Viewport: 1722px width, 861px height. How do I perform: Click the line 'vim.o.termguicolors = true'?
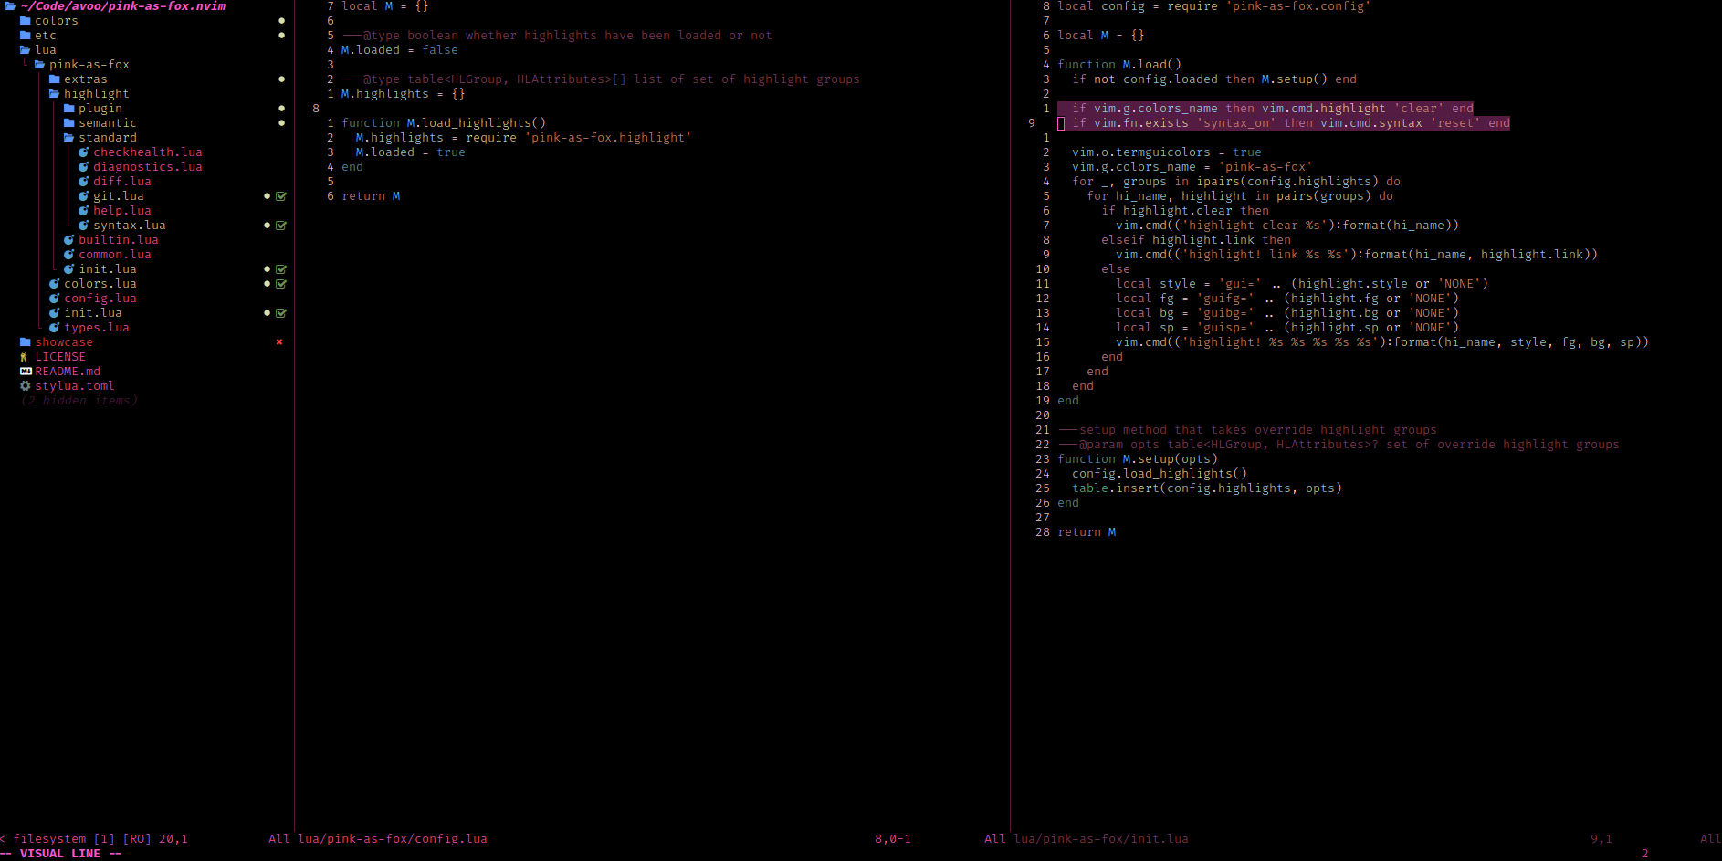pyautogui.click(x=1167, y=152)
